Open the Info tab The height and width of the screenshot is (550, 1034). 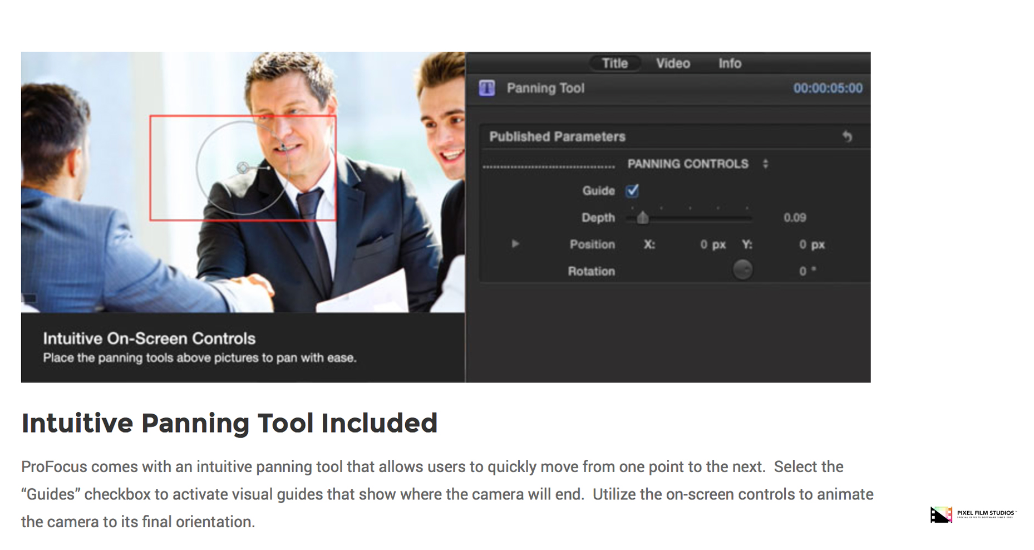point(729,63)
